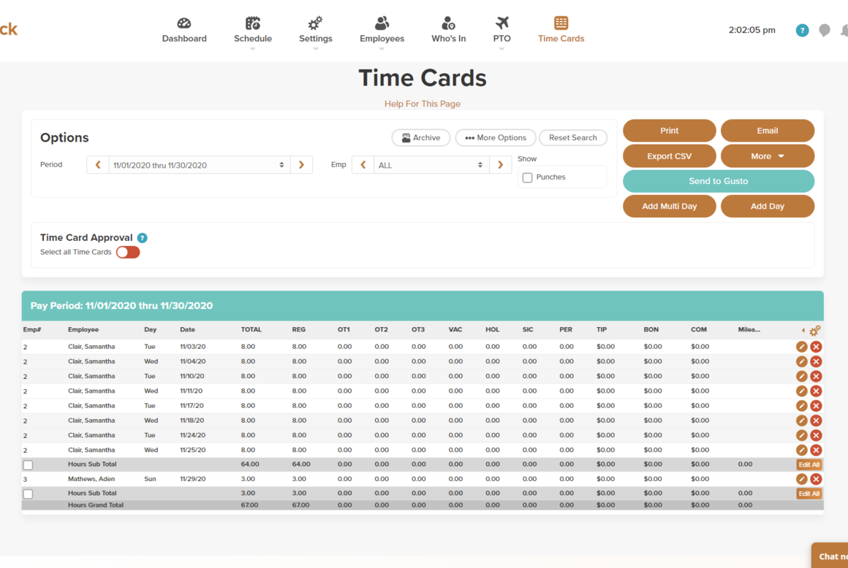Image resolution: width=848 pixels, height=568 pixels.
Task: Click Add Multi Day button
Action: coord(669,207)
